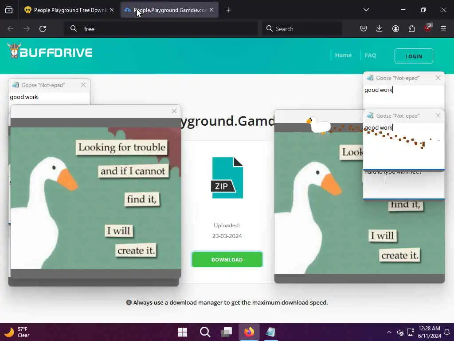This screenshot has width=454, height=341.
Task: Open the Firefox account icon
Action: pyautogui.click(x=395, y=28)
